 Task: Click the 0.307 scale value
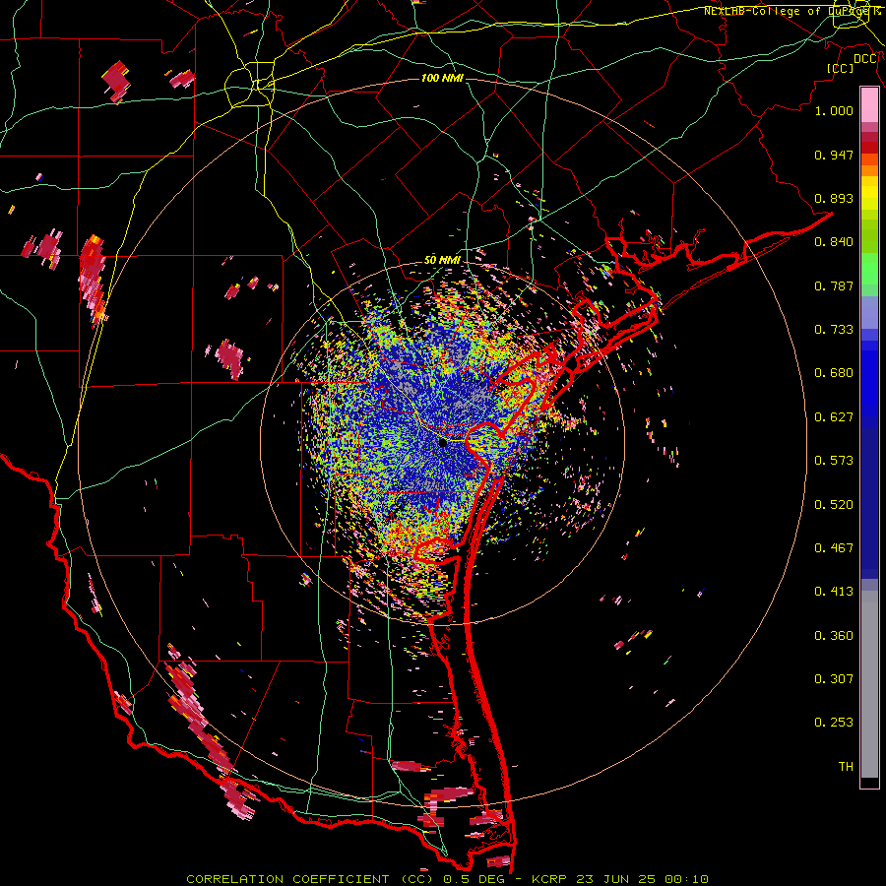tap(834, 678)
